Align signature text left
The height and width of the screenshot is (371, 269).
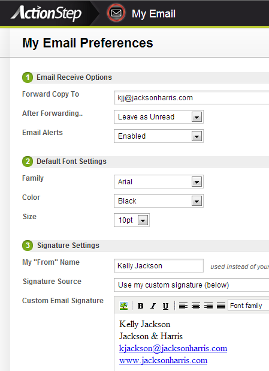point(183,306)
